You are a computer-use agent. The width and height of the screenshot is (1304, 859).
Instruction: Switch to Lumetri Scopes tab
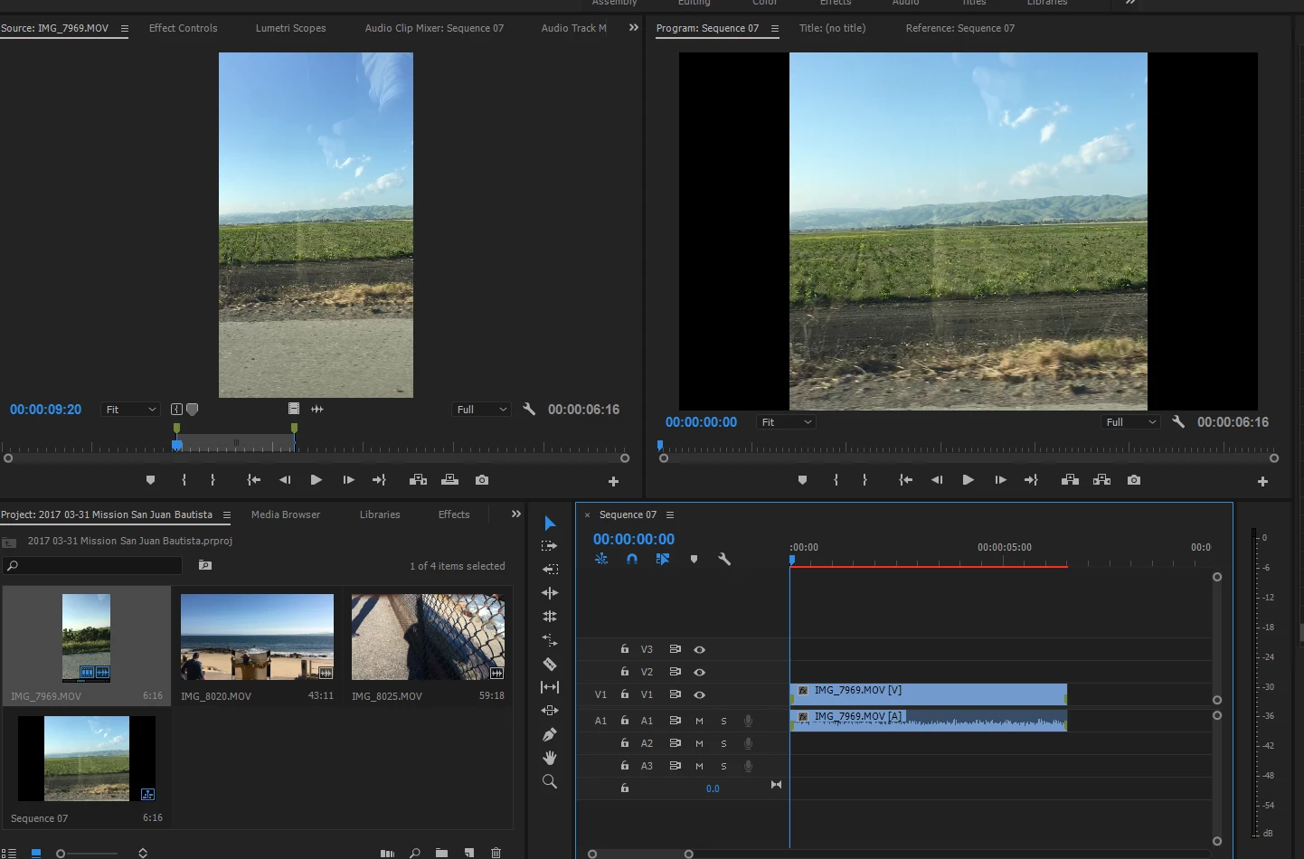click(290, 28)
